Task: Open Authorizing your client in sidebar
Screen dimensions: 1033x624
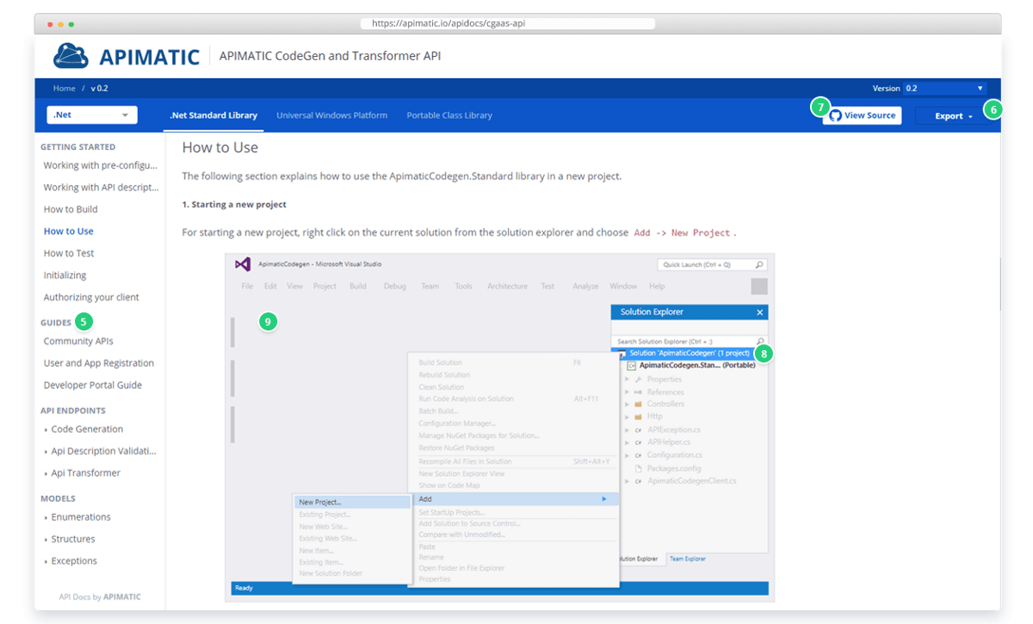Action: click(91, 298)
